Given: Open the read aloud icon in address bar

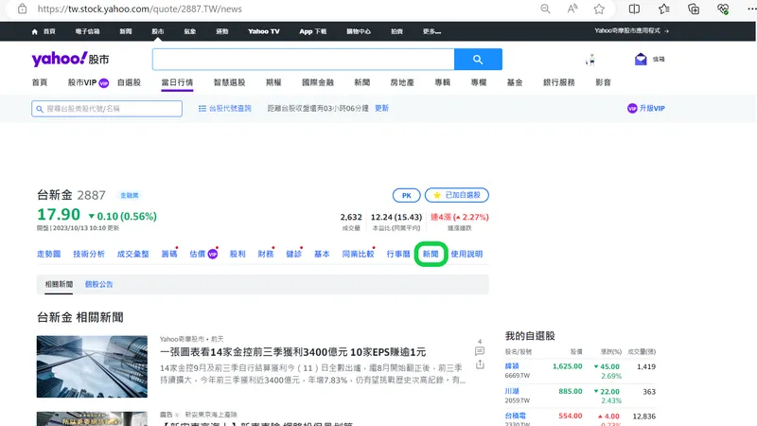Looking at the screenshot, I should click(572, 9).
